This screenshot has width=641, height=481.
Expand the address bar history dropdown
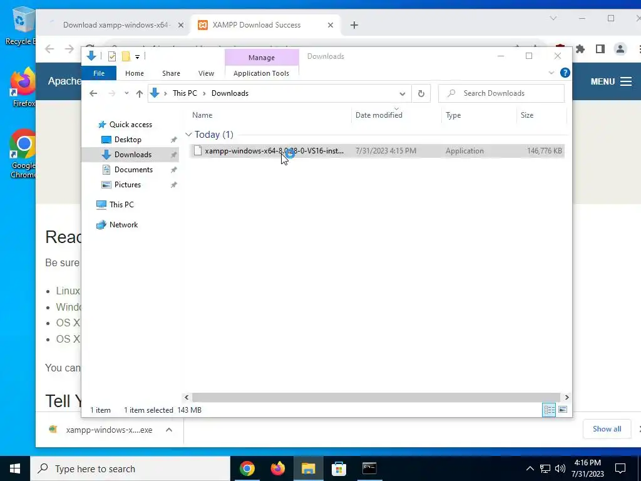point(403,94)
